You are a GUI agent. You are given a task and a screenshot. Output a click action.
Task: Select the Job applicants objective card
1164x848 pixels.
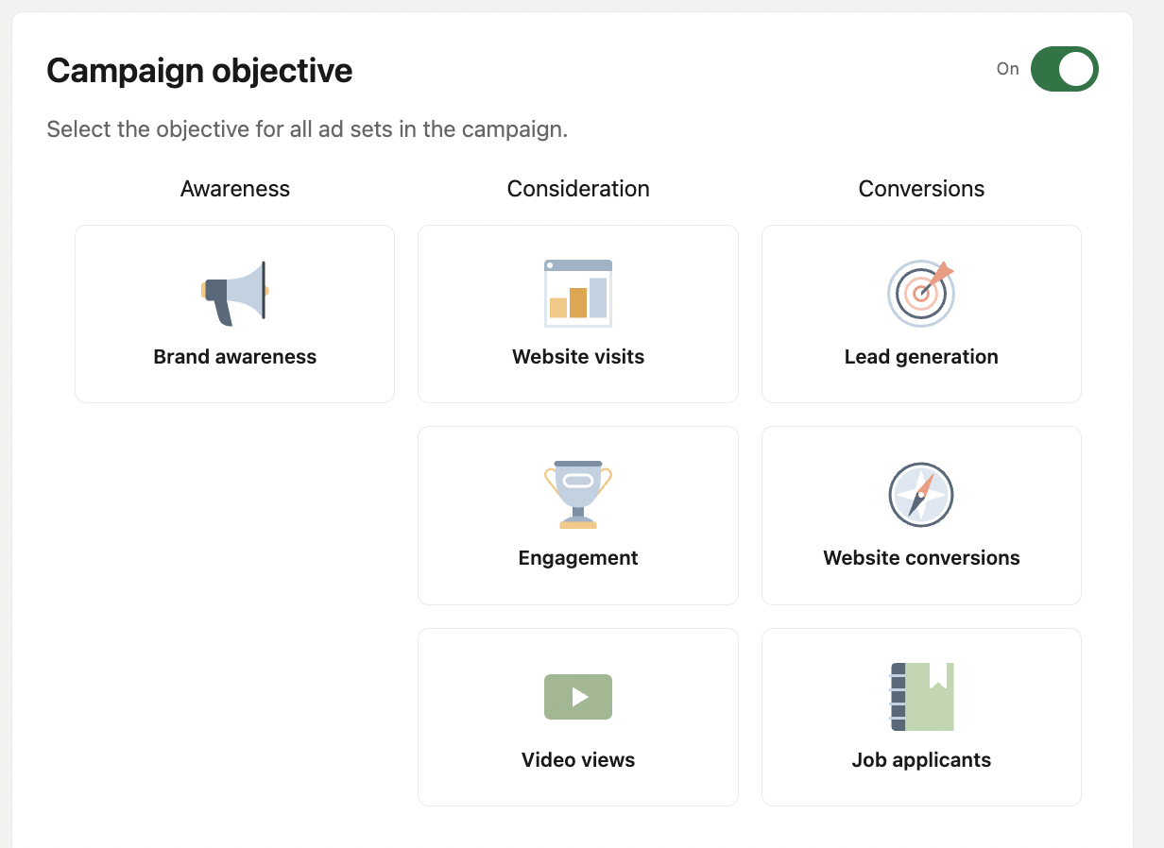[921, 717]
